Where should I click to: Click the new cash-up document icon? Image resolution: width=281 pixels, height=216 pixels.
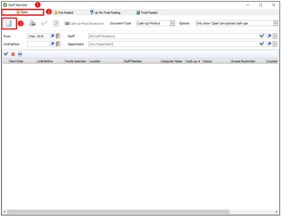click(x=9, y=23)
